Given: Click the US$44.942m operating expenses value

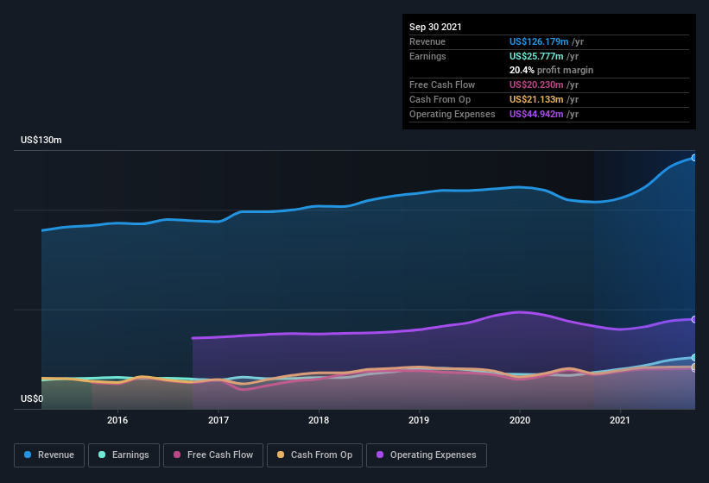Looking at the screenshot, I should click(x=536, y=114).
